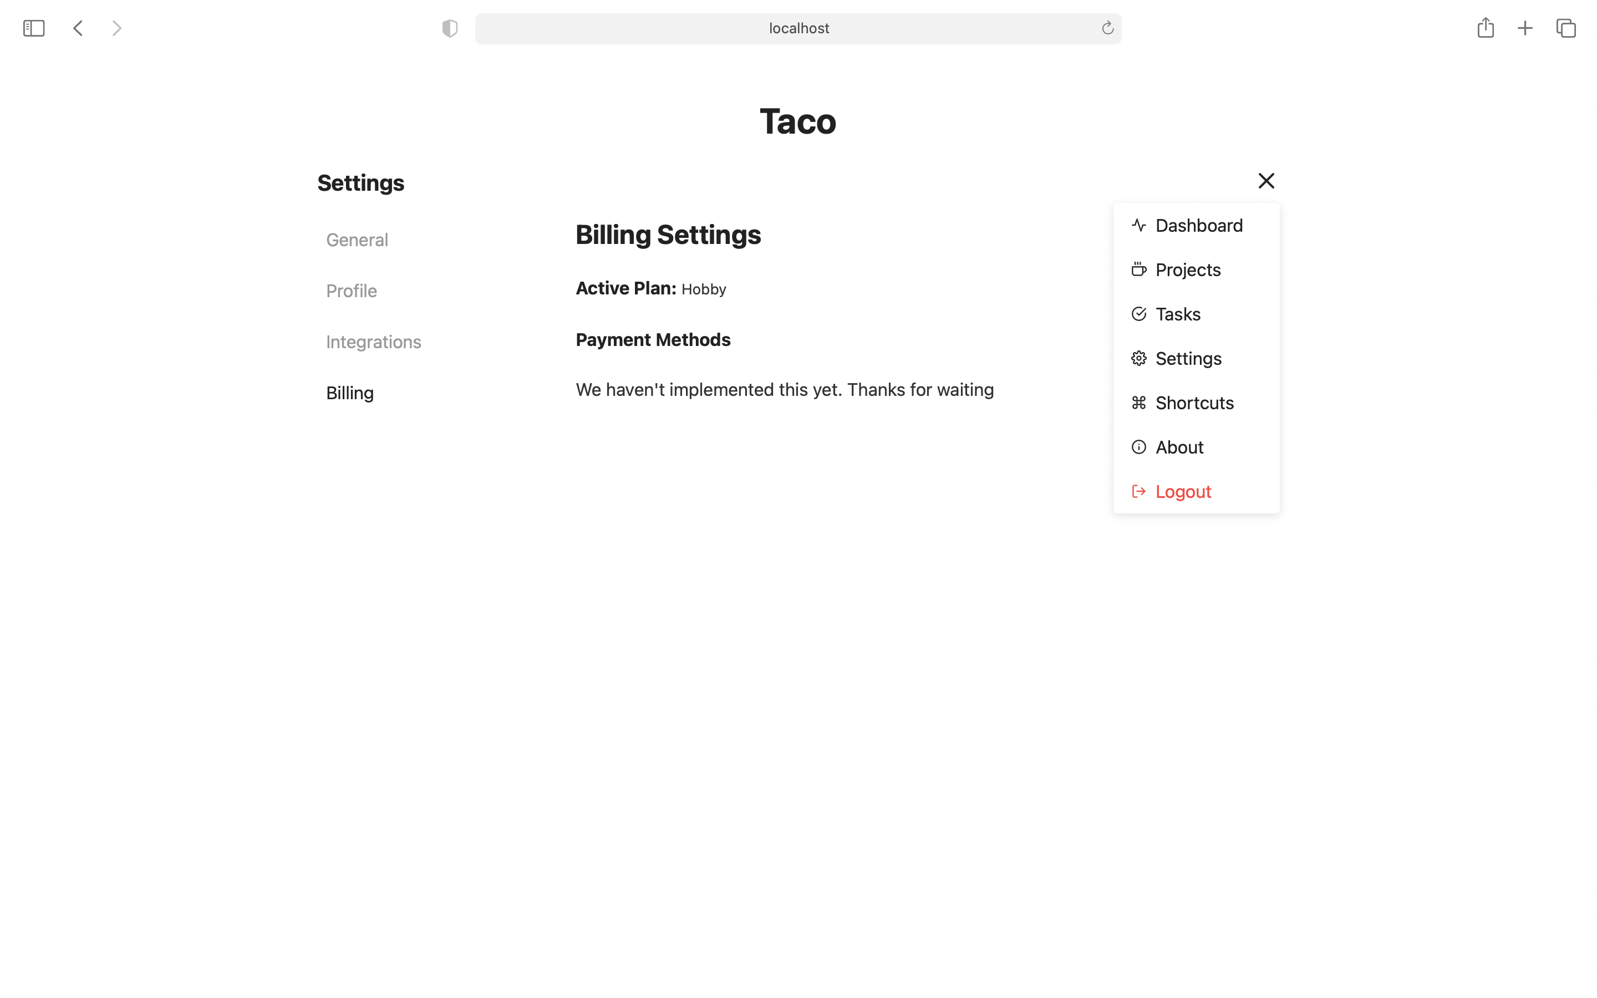Click the Dashboard icon in menu
The height and width of the screenshot is (998, 1597).
click(x=1138, y=225)
